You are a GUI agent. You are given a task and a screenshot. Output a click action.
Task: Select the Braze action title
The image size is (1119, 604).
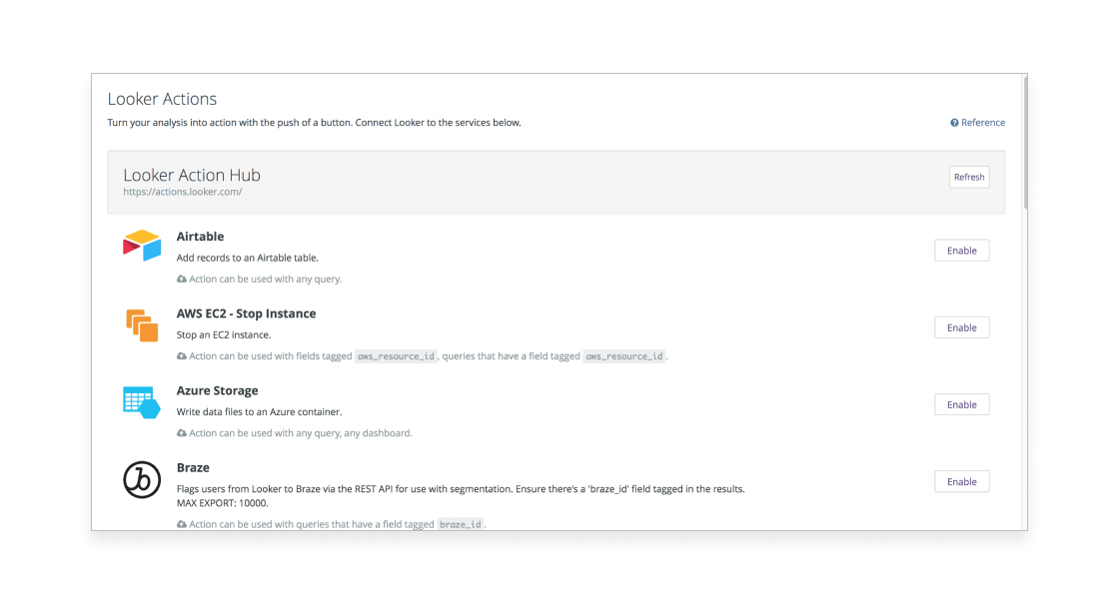tap(194, 468)
